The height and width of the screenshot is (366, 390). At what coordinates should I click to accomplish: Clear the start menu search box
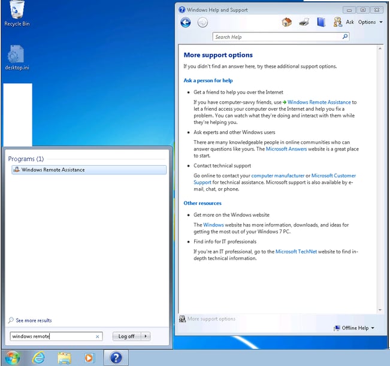pos(97,337)
